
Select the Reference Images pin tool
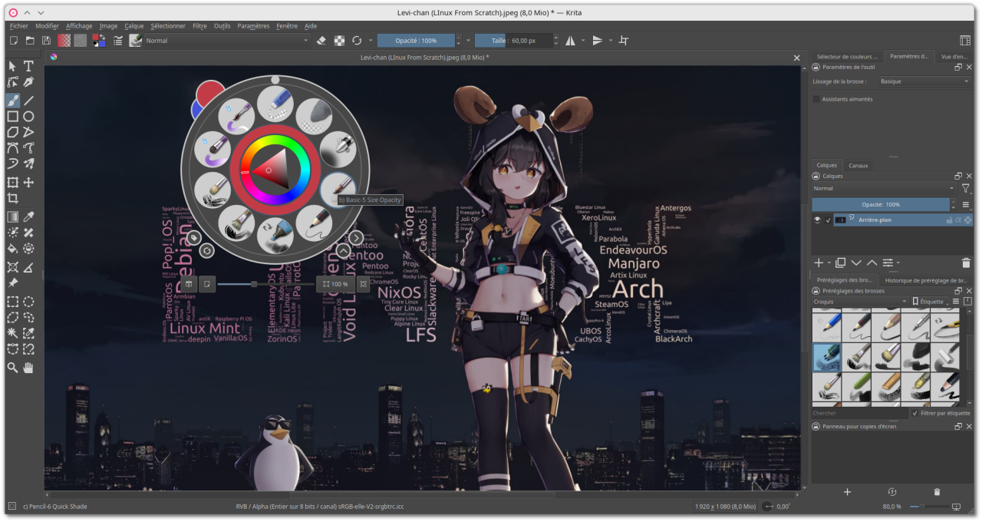tap(12, 282)
